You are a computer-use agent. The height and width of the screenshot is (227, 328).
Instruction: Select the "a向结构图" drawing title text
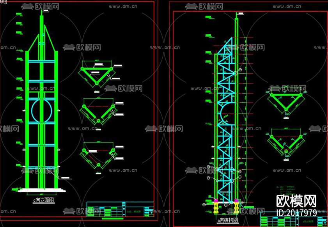coord(228,220)
